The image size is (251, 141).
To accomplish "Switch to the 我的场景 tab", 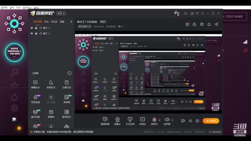I will click(38, 22).
